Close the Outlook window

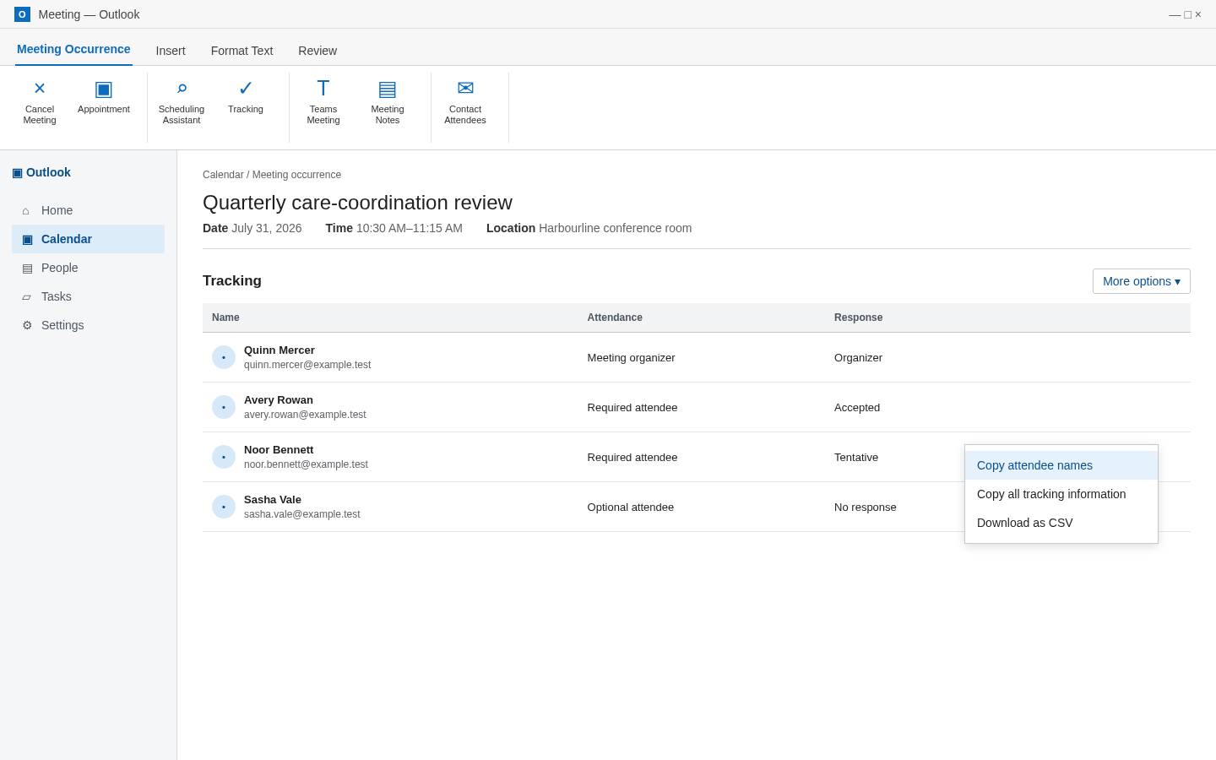[x=1197, y=14]
